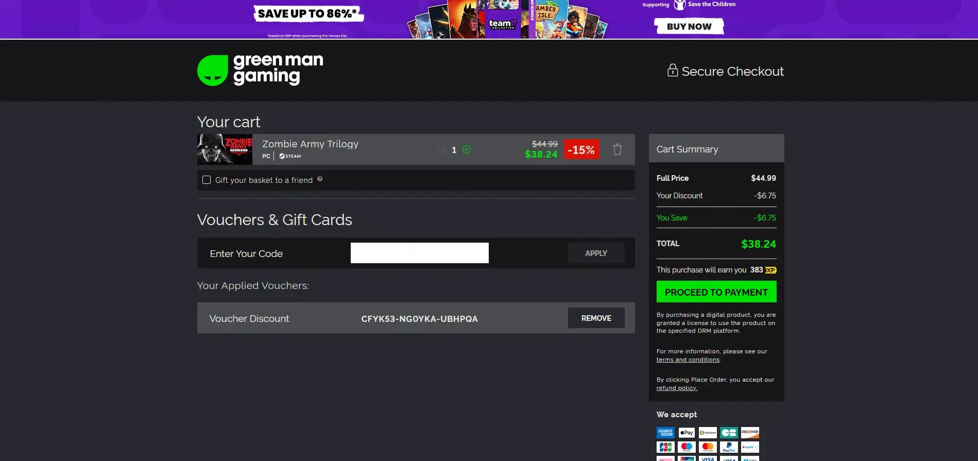Image resolution: width=978 pixels, height=461 pixels.
Task: Click the Secure Checkout padlock icon
Action: coord(673,70)
